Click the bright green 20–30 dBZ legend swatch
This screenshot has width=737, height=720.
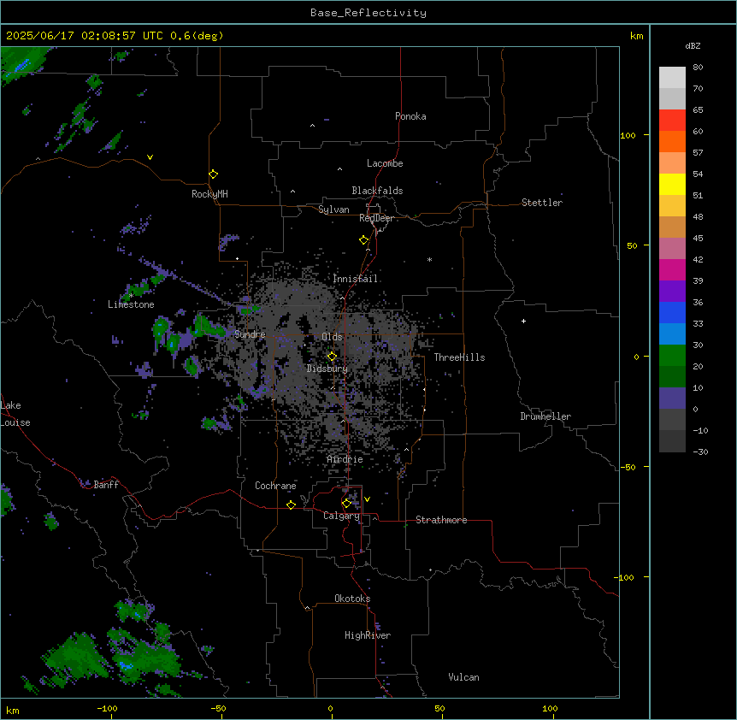pos(672,356)
